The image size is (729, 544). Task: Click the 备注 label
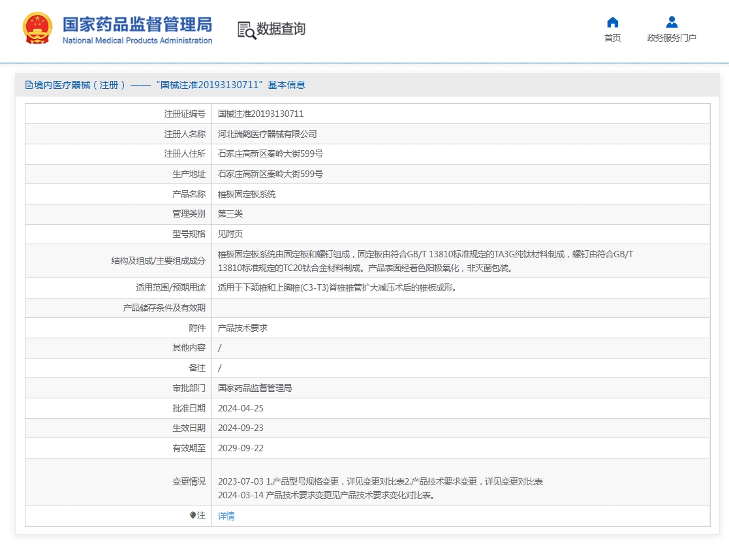pos(197,368)
